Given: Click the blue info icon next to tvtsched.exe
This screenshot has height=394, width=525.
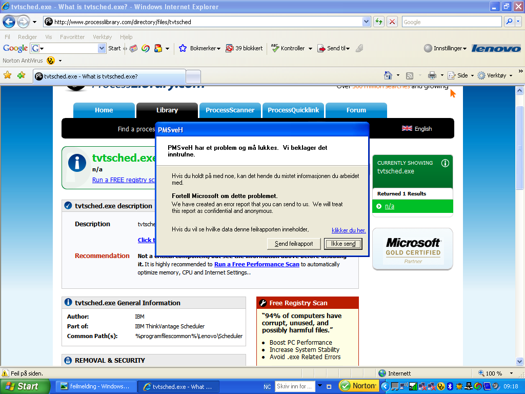Looking at the screenshot, I should pyautogui.click(x=77, y=163).
